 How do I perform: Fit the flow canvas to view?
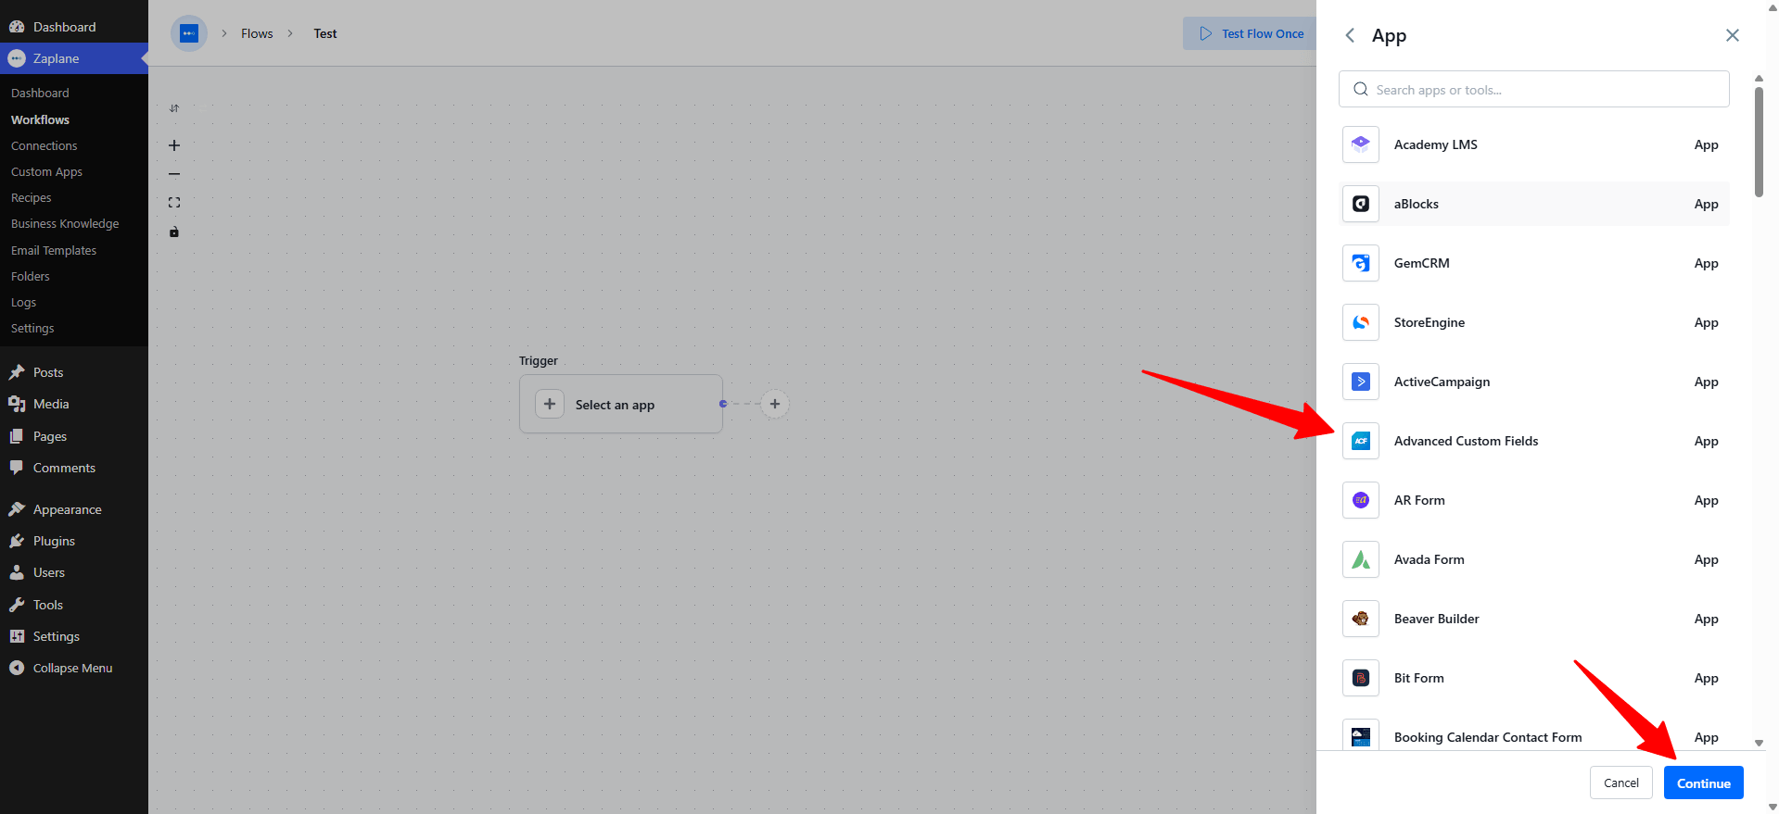[x=174, y=202]
